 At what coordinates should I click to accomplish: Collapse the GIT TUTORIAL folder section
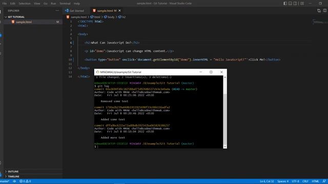[x=33, y=17]
